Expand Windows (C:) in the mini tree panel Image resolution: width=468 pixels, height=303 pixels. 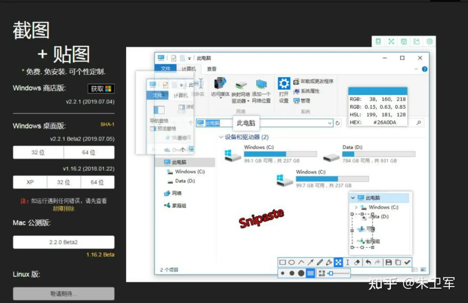coord(356,207)
